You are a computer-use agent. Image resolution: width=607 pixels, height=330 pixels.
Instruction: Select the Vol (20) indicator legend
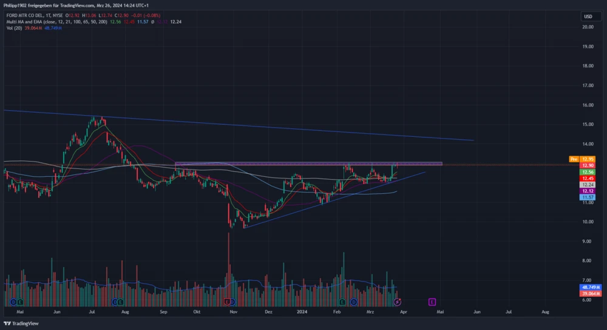(x=14, y=28)
